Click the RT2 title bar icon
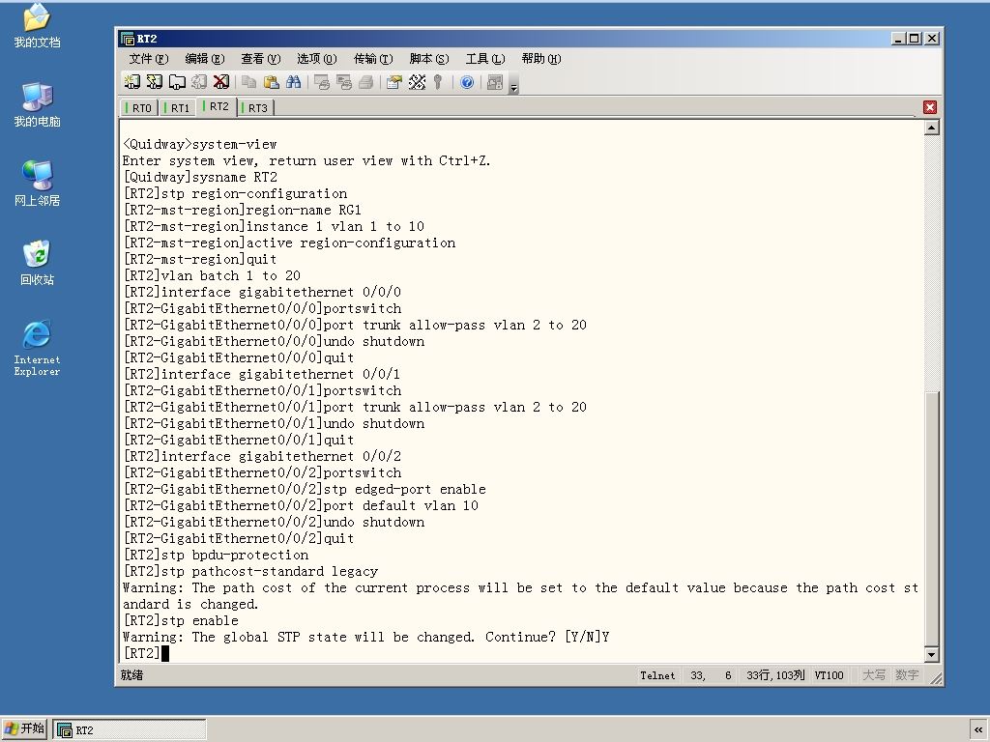Screen dimensions: 990x742 [128, 39]
